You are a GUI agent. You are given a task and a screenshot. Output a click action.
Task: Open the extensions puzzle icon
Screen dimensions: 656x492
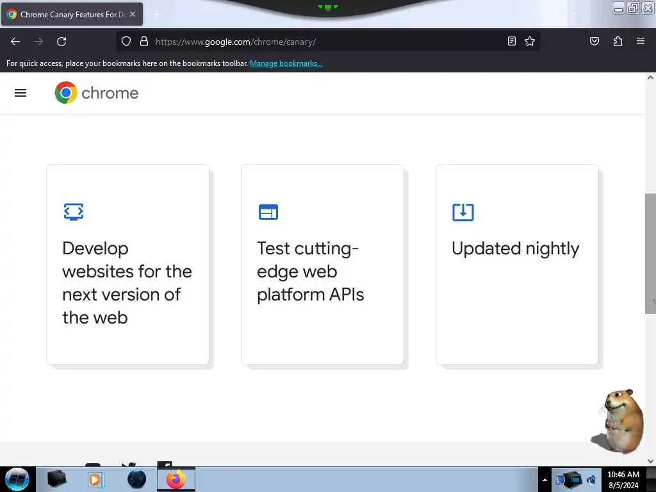pyautogui.click(x=618, y=41)
